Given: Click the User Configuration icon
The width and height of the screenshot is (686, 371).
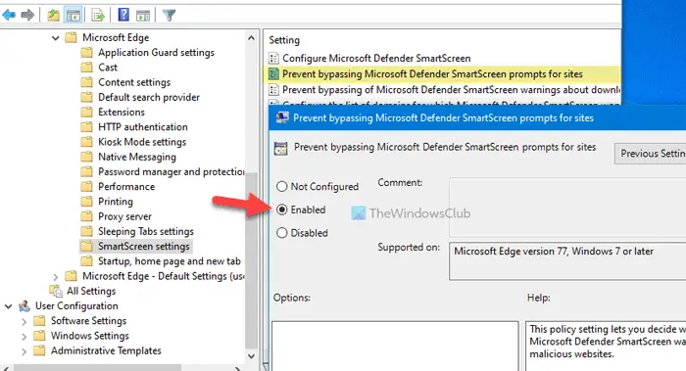Looking at the screenshot, I should tap(24, 305).
